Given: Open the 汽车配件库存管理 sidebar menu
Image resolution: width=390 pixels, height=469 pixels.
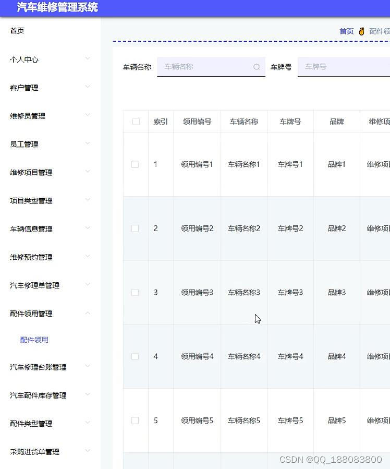Looking at the screenshot, I should click(x=38, y=395).
